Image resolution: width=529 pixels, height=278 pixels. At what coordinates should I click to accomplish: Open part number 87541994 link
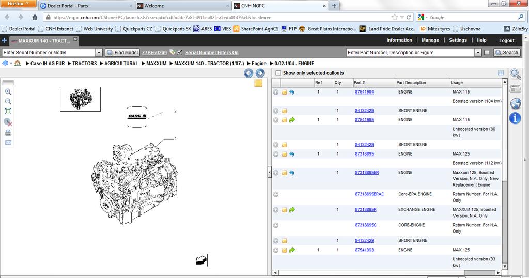coord(364,92)
